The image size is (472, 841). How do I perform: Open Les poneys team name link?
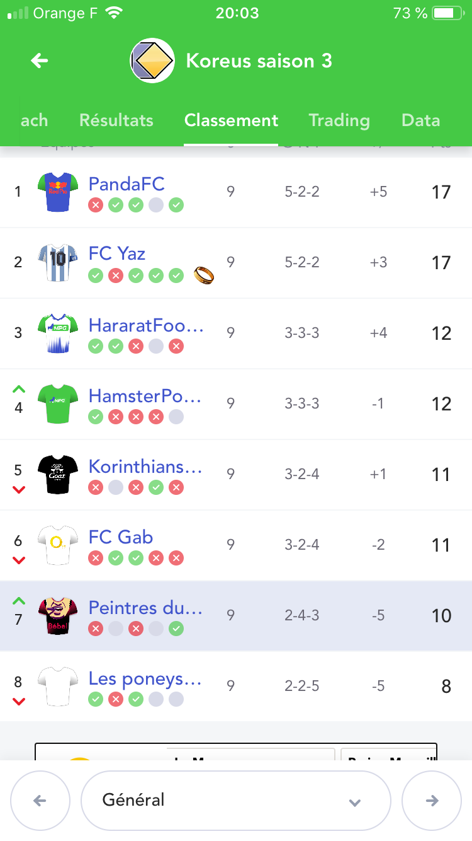tap(145, 678)
